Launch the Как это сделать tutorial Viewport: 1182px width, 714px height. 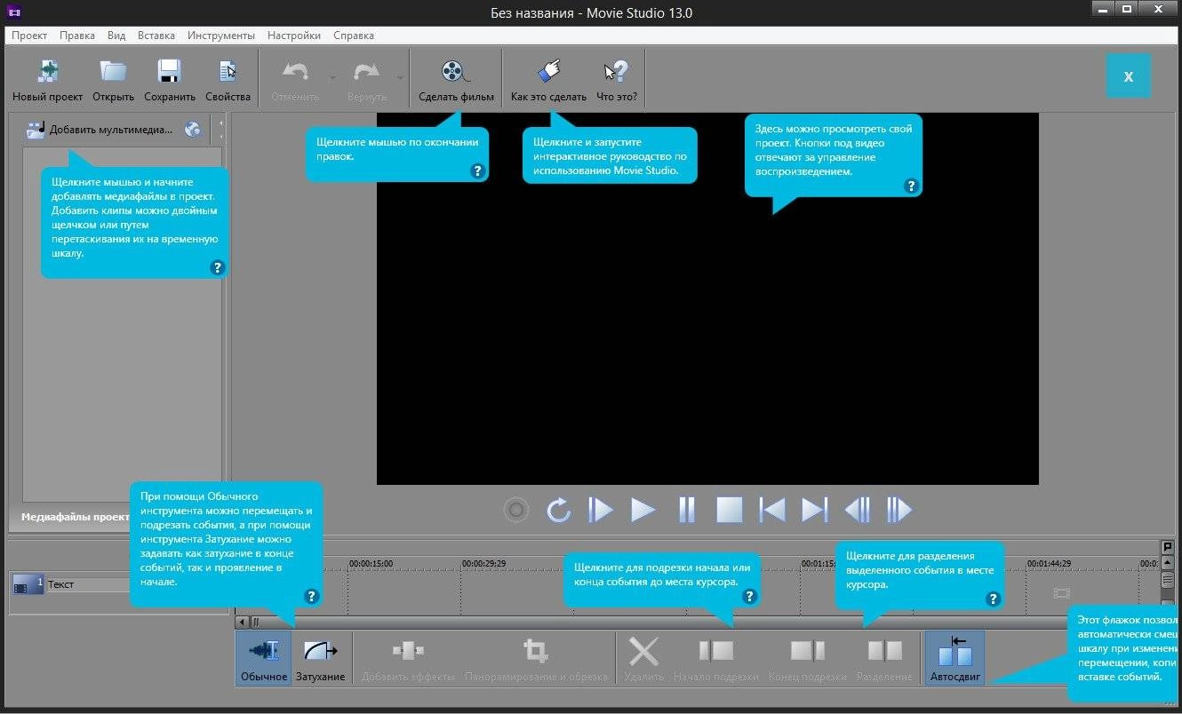(x=548, y=79)
